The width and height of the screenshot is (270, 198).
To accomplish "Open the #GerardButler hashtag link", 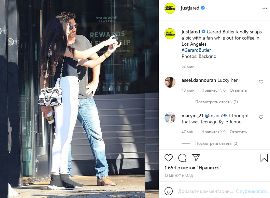I will click(x=196, y=50).
